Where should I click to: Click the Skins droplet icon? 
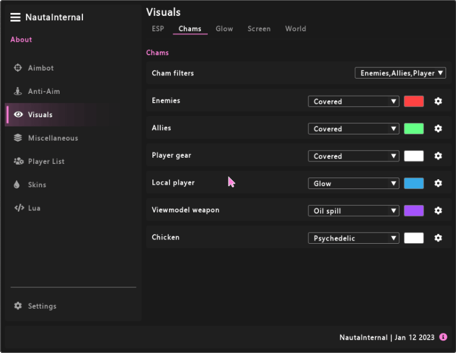point(17,185)
